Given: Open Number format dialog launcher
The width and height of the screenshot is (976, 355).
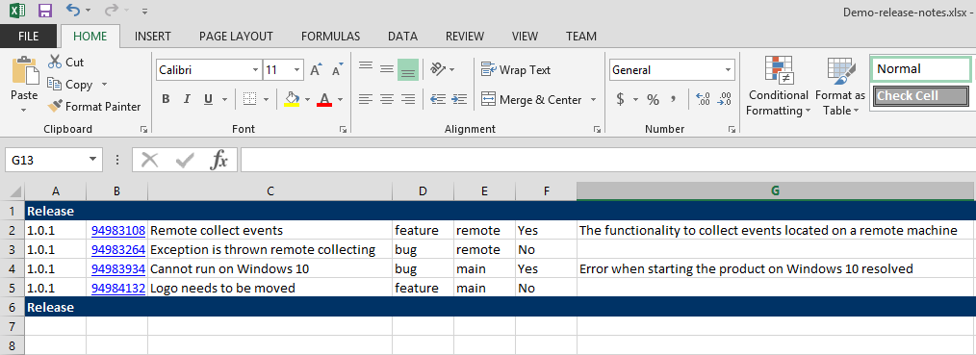Looking at the screenshot, I should coord(732,129).
